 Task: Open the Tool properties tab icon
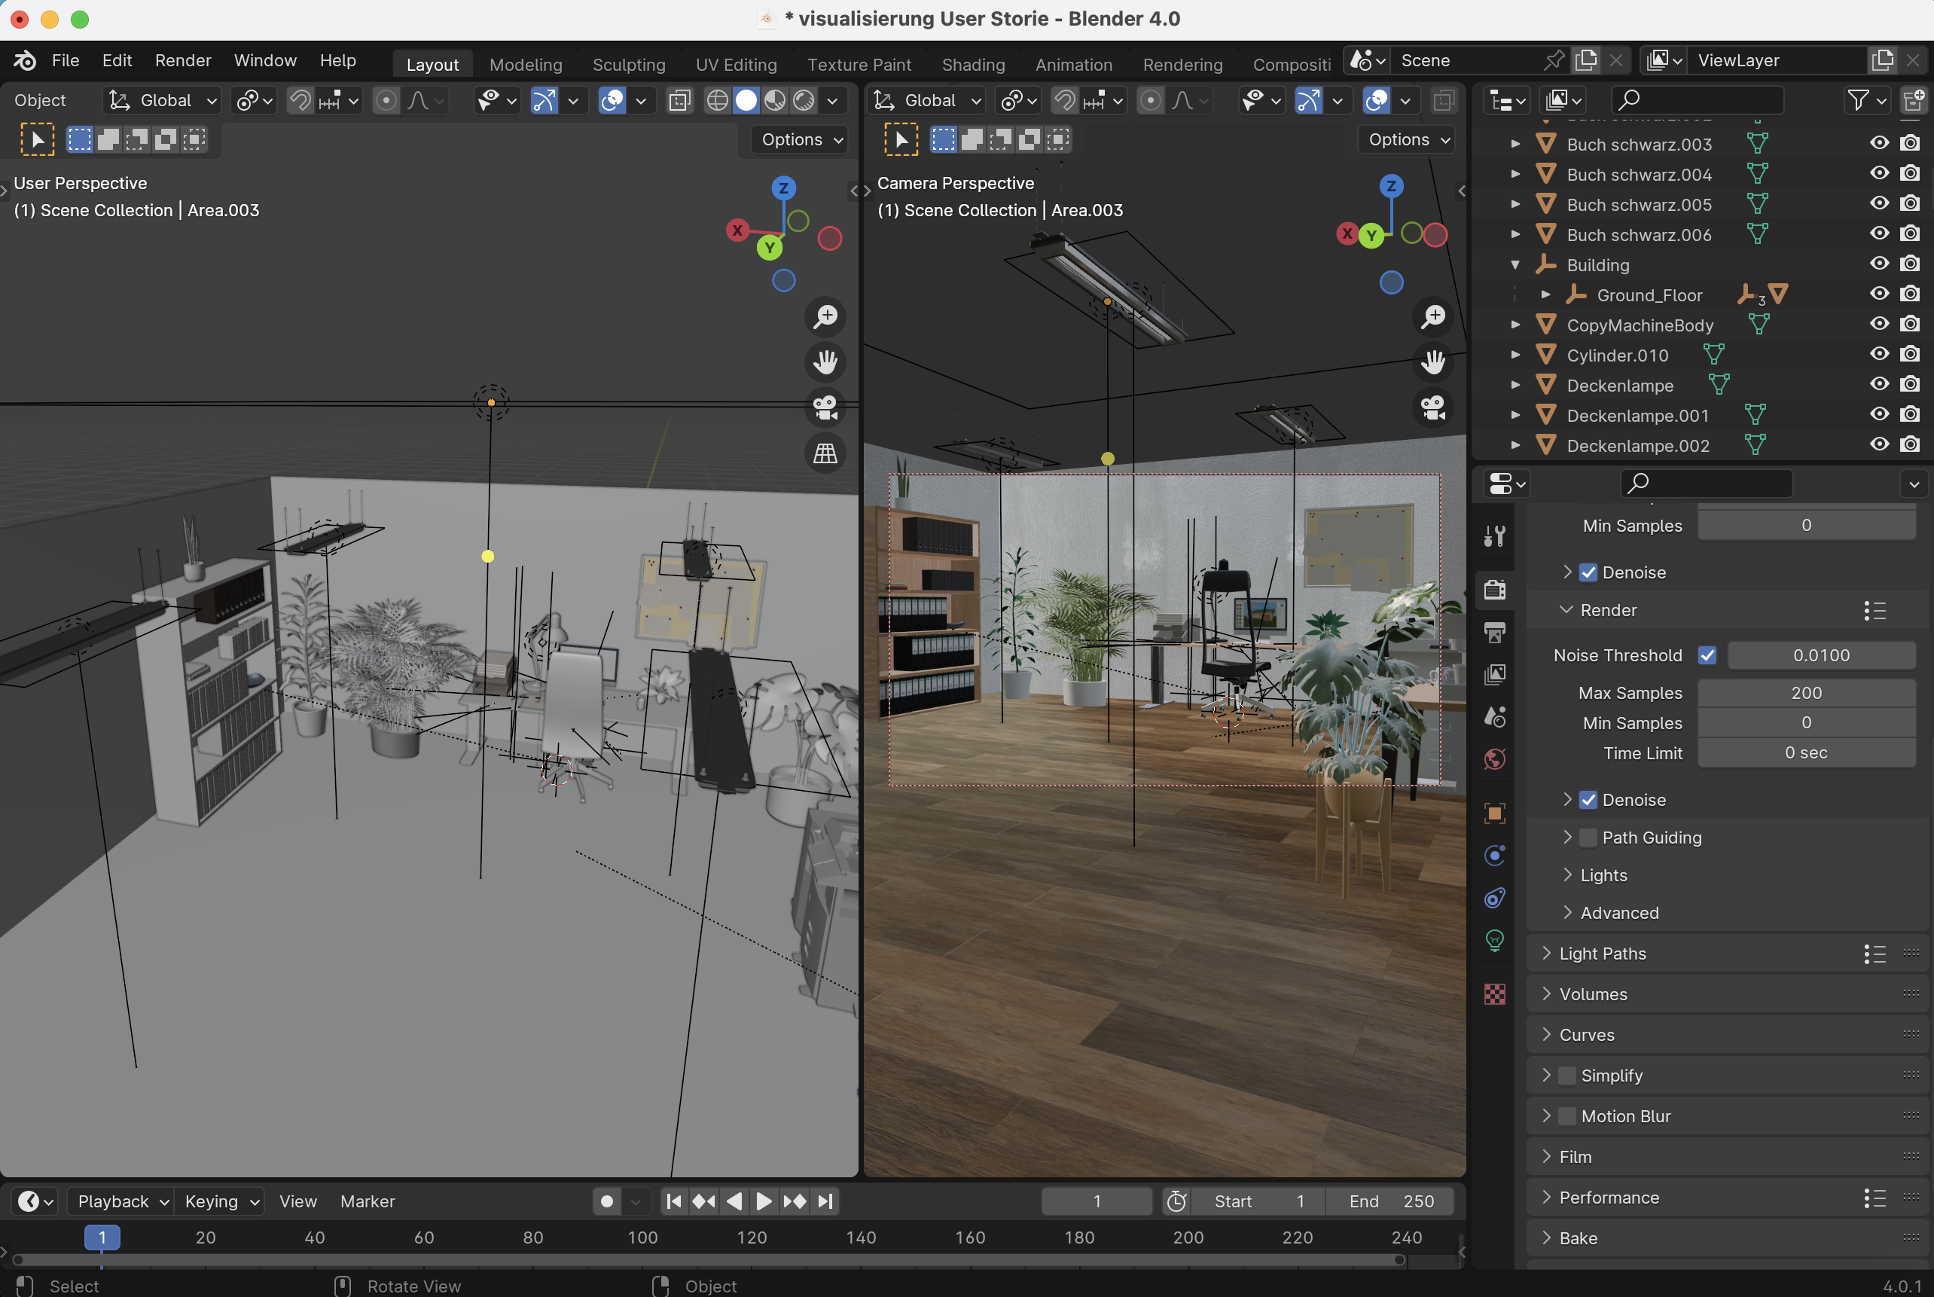[x=1494, y=537]
